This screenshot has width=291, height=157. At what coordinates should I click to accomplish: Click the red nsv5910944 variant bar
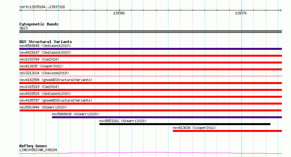pos(150,110)
